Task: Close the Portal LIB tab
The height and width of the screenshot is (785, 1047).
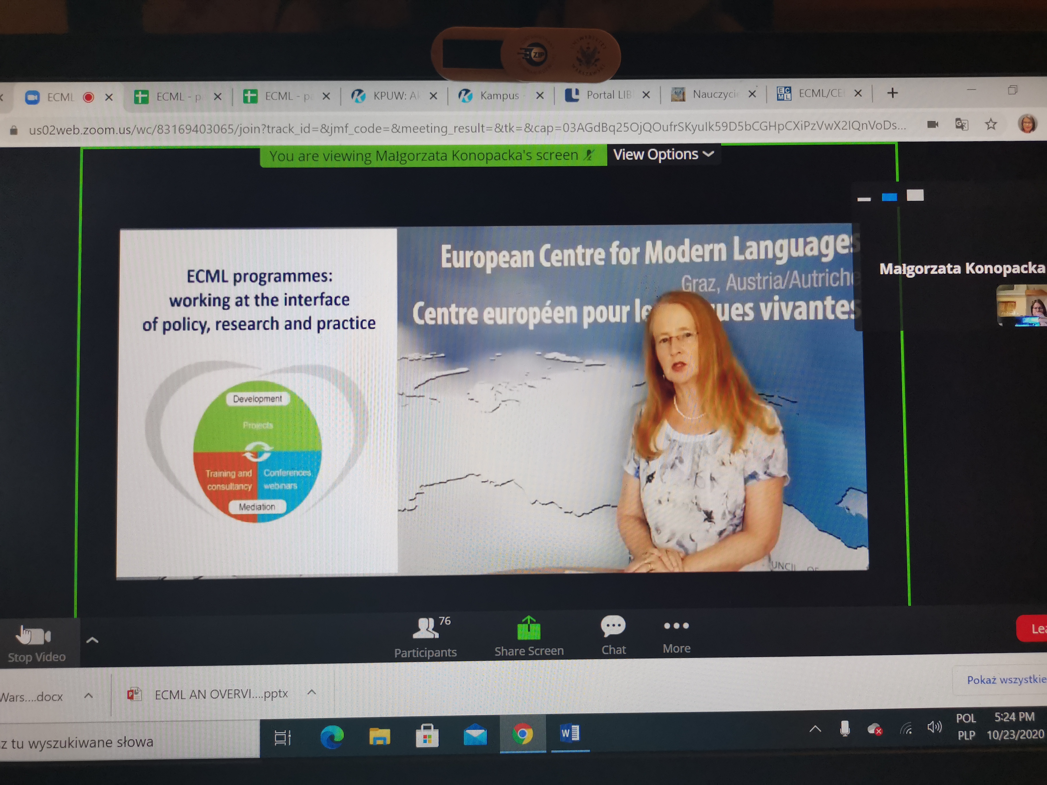Action: click(x=645, y=95)
